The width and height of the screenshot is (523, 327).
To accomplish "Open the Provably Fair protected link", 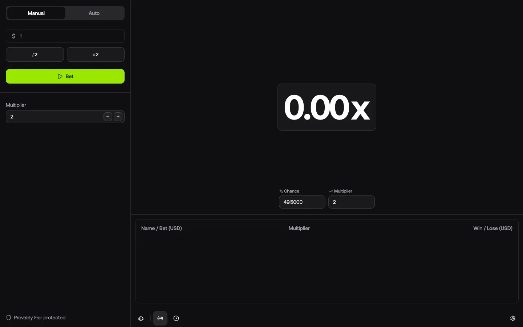I will (x=36, y=318).
